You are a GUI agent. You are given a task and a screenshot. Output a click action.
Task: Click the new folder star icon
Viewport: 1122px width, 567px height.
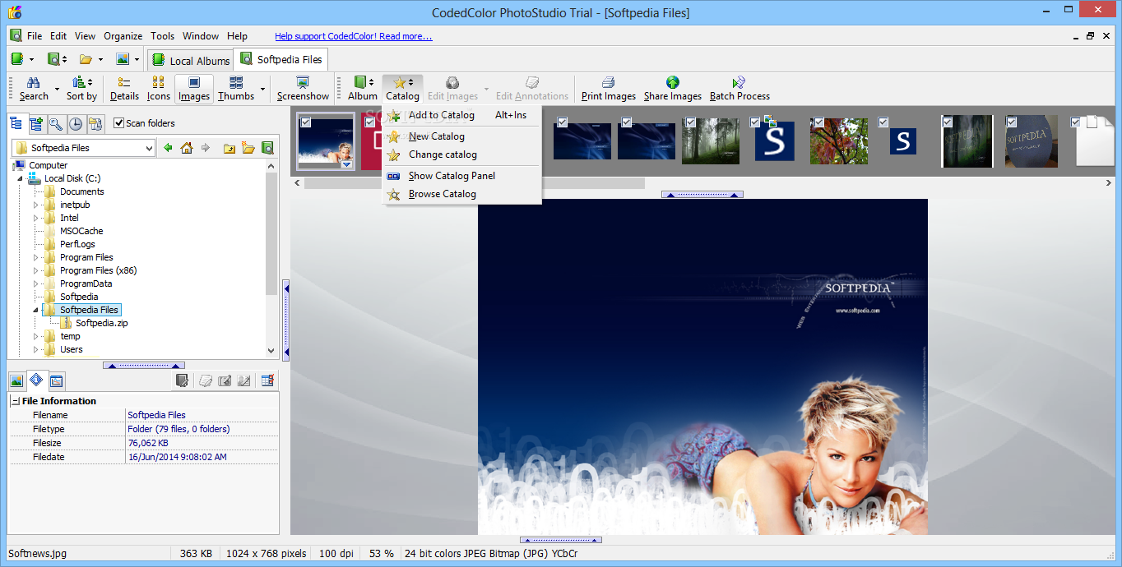click(248, 148)
